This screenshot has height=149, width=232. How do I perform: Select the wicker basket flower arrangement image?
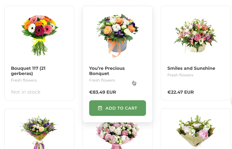coord(196,35)
